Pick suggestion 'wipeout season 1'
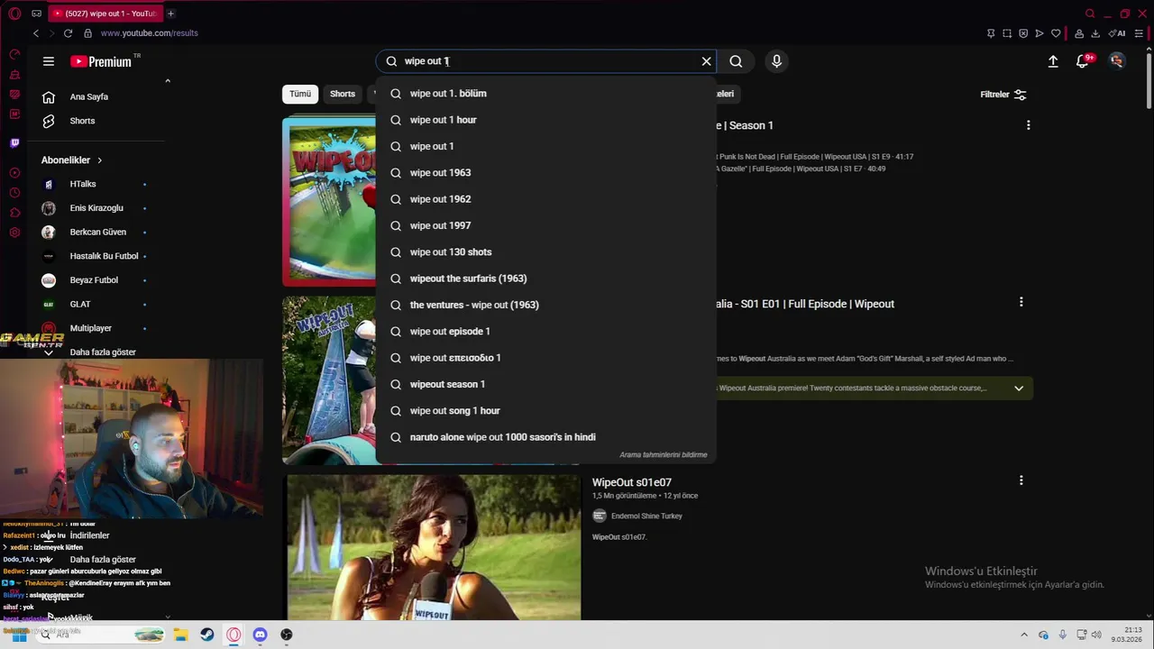The width and height of the screenshot is (1154, 649). pos(546,384)
